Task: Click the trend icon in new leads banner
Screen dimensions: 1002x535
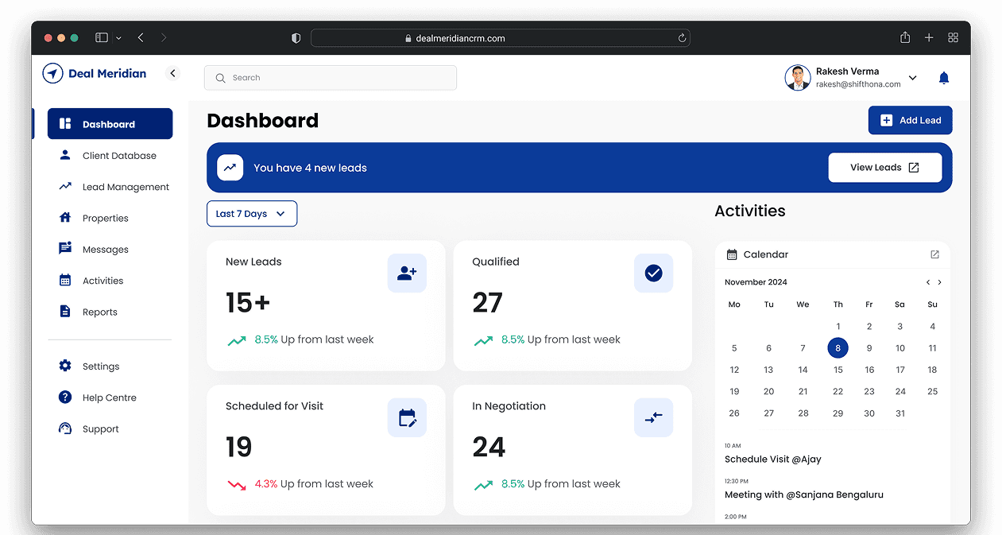Action: [230, 168]
